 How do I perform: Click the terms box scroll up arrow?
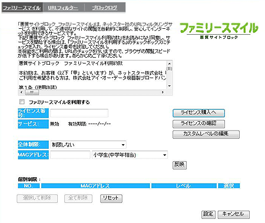click(x=170, y=64)
